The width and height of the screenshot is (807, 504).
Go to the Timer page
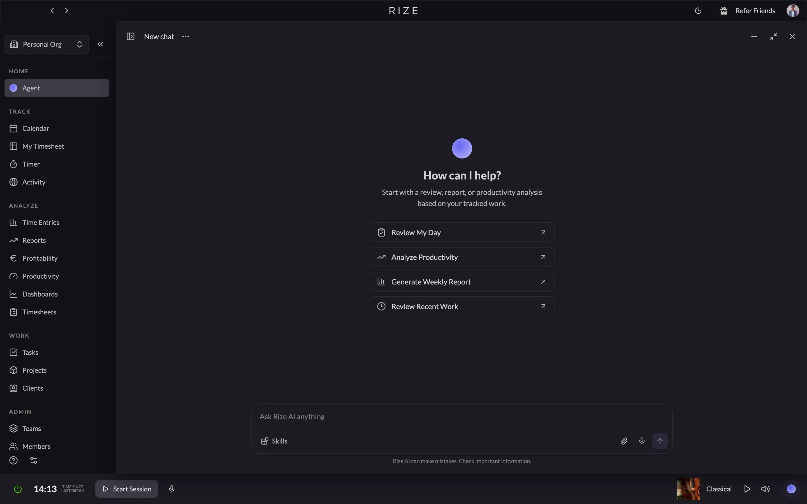tap(57, 164)
